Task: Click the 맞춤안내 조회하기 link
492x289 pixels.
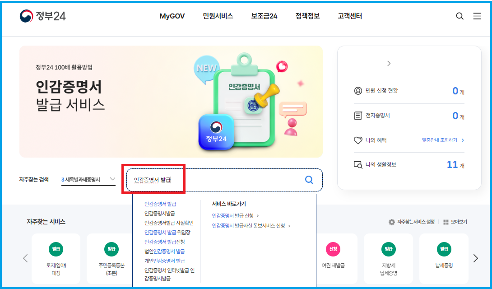Action: coord(443,140)
